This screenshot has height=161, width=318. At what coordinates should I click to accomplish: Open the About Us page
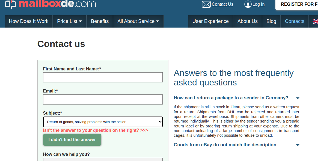click(247, 21)
